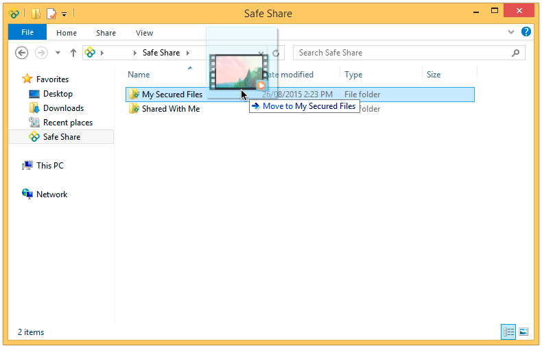Select Favorites in the navigation pane
Viewport: 542px width, 348px height.
click(x=53, y=79)
